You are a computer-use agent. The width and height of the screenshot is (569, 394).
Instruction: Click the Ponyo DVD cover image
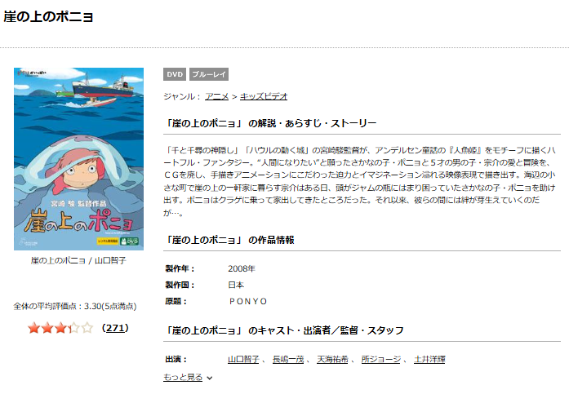coord(78,159)
